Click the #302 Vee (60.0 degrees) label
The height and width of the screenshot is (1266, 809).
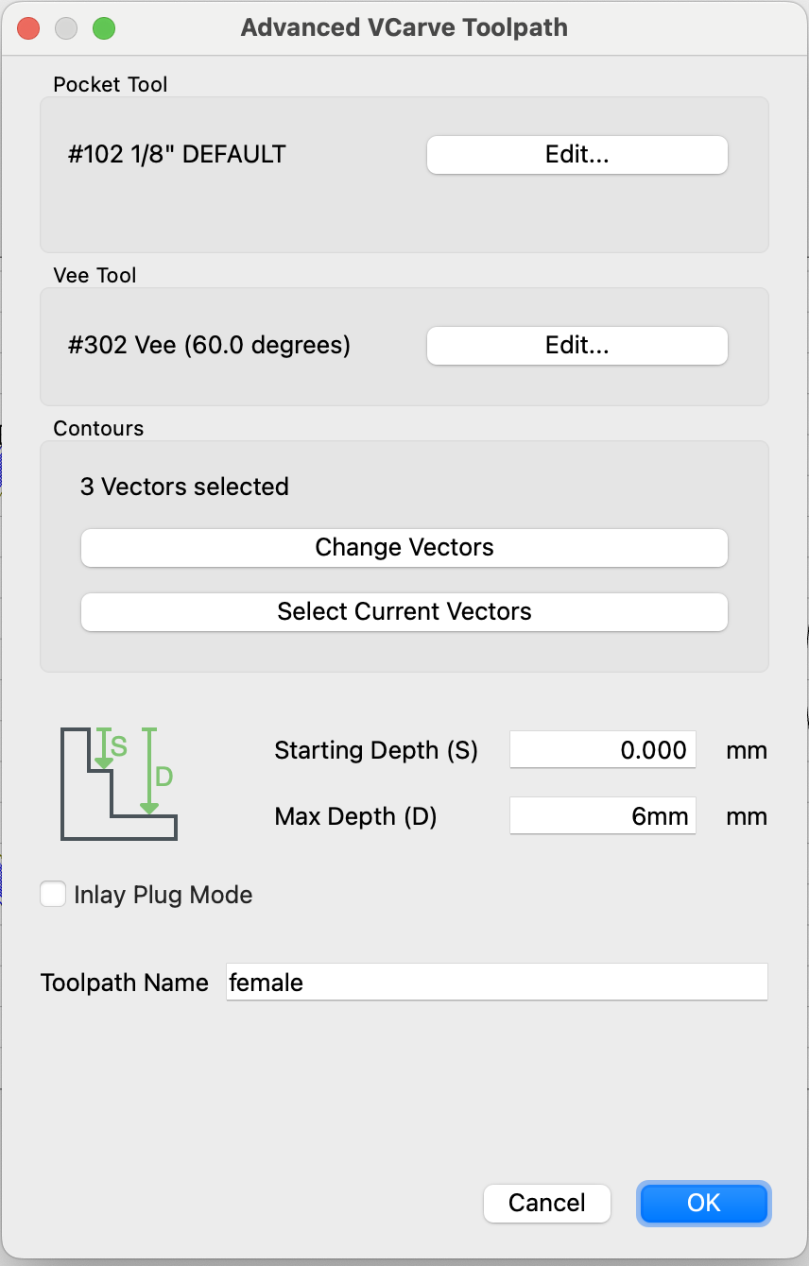click(x=209, y=346)
